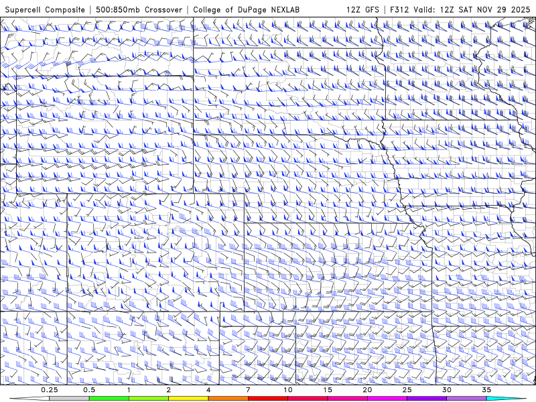
Task: Select the lime green swatch between 1 and 2
Action: (148, 399)
